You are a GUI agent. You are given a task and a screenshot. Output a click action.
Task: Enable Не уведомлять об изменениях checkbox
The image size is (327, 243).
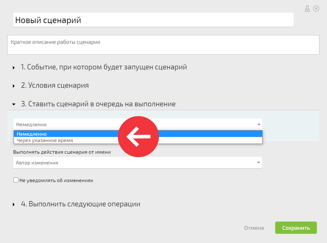(x=16, y=180)
